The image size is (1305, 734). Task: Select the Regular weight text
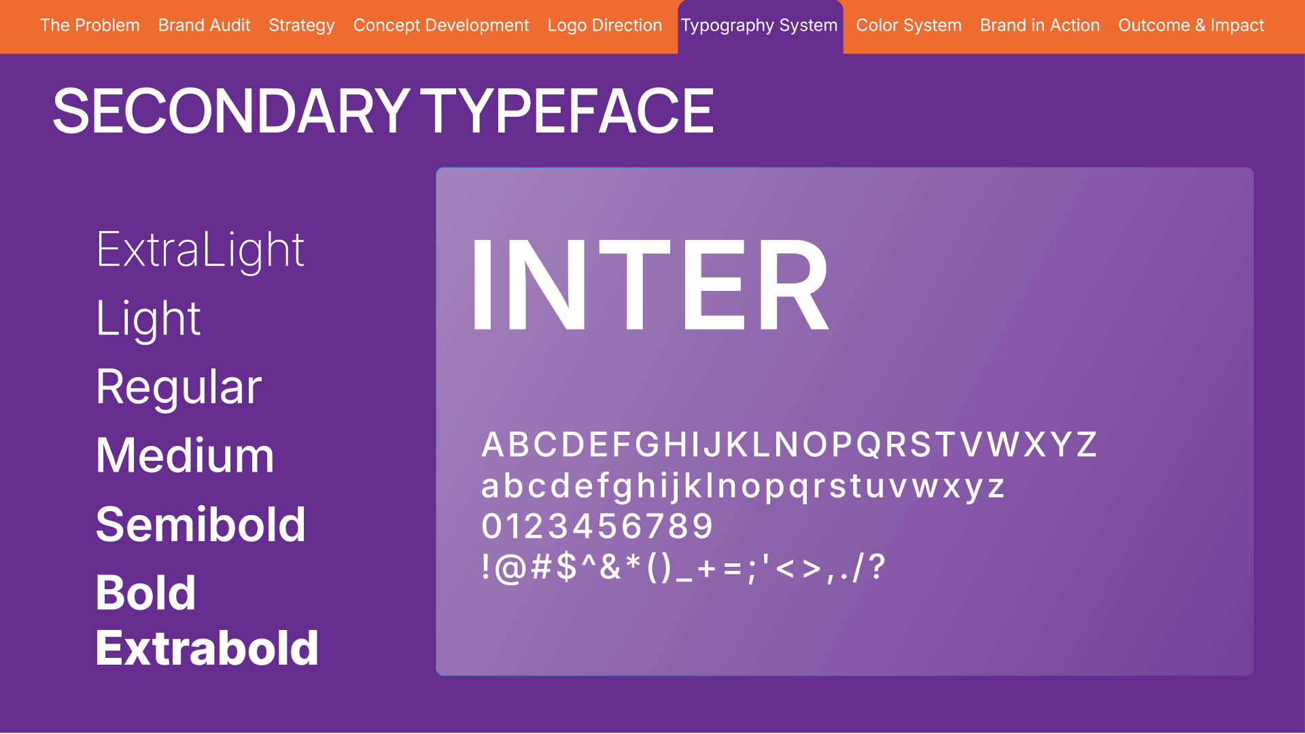(179, 387)
